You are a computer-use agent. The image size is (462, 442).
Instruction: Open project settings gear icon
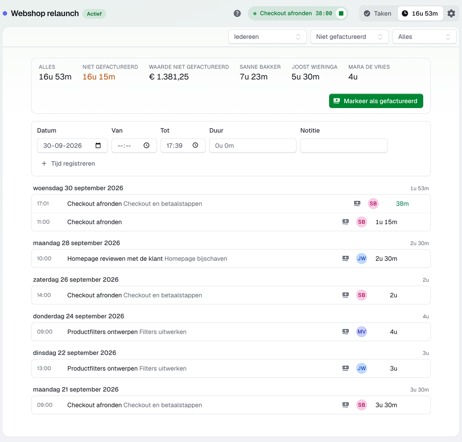coord(451,13)
